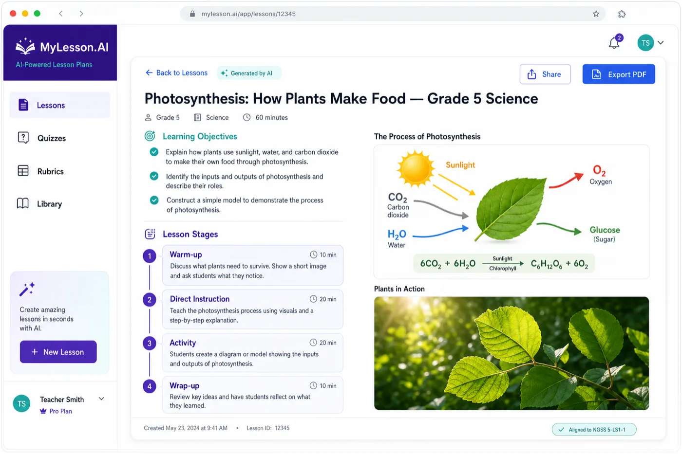Click the Science subject icon
The width and height of the screenshot is (682, 454).
tap(197, 117)
